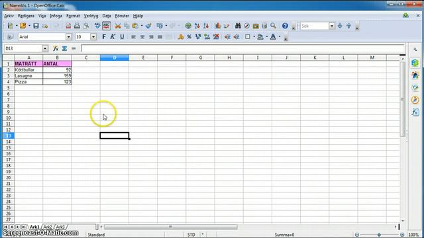
Task: Create a new document
Action: [x=11, y=26]
